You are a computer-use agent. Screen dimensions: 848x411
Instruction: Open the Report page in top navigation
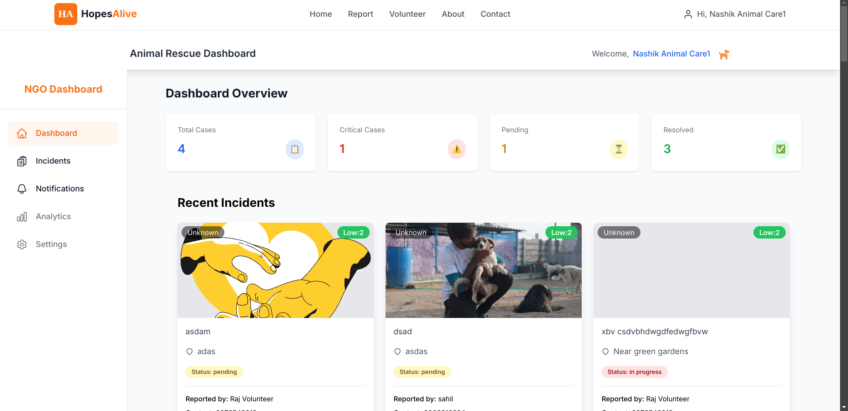tap(360, 14)
